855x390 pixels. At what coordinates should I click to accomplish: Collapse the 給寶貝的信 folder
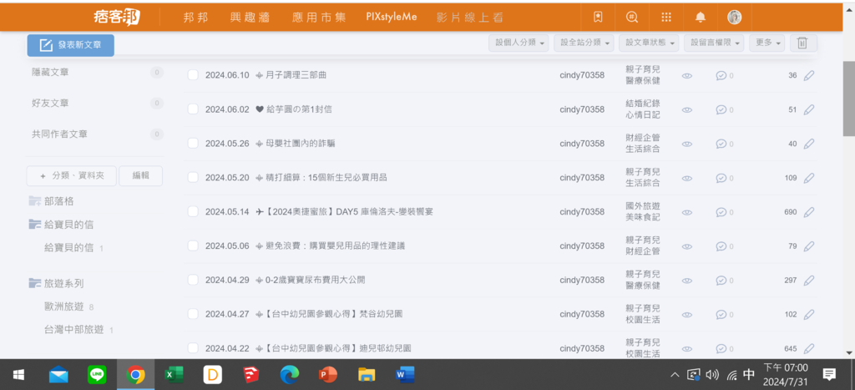click(35, 224)
